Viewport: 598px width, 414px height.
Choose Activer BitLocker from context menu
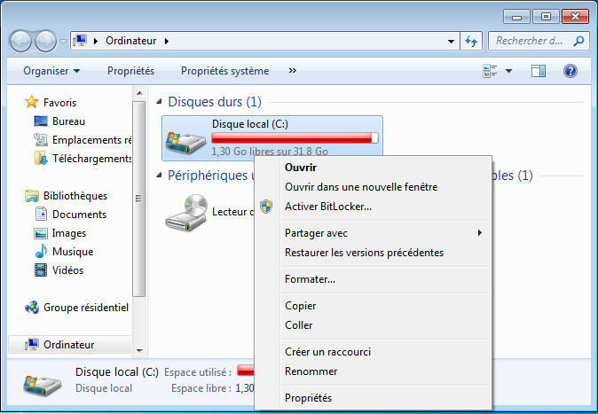(x=373, y=207)
